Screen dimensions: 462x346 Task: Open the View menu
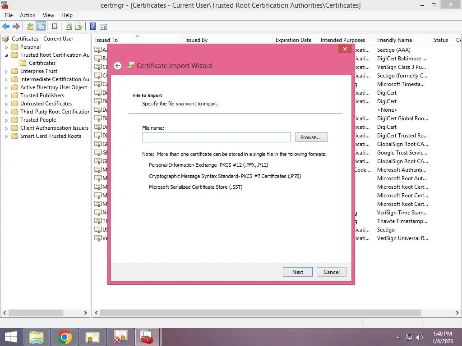[x=48, y=15]
